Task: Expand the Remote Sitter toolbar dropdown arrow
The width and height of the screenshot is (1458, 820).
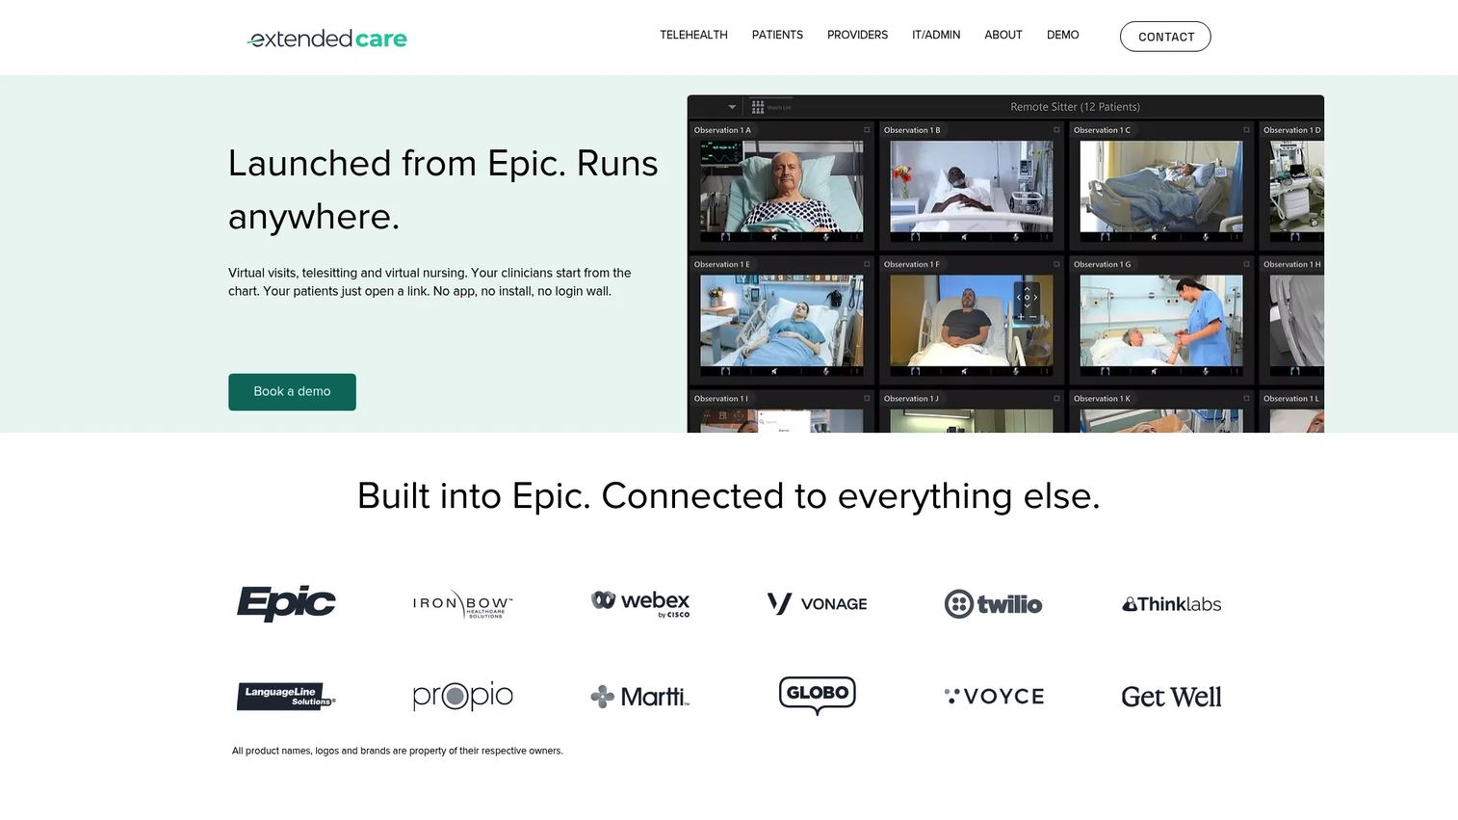Action: (x=732, y=107)
